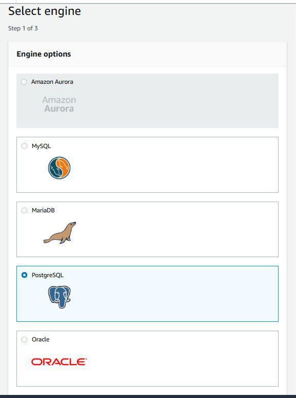Screen dimensions: 296x398
Task: Select the Oracle radio button
Action: tap(24, 339)
